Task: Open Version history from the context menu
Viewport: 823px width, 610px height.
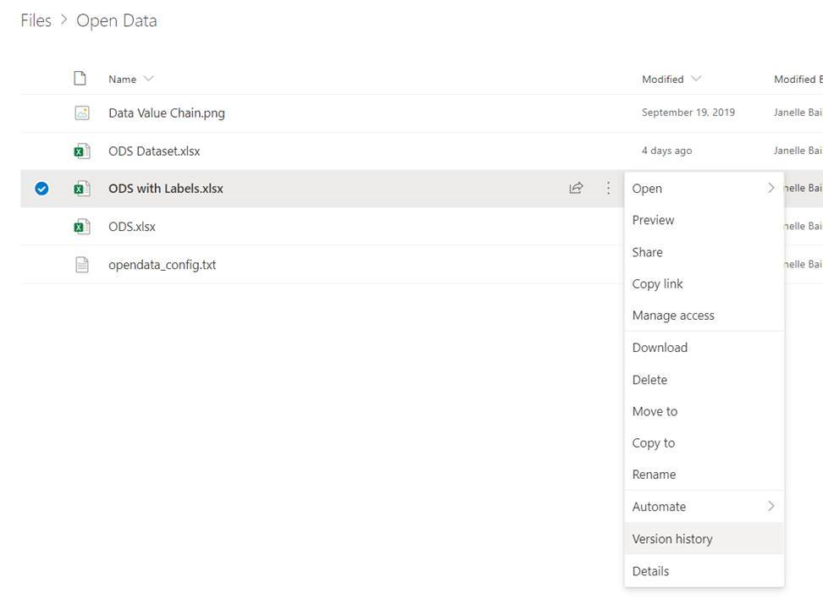Action: pyautogui.click(x=704, y=539)
